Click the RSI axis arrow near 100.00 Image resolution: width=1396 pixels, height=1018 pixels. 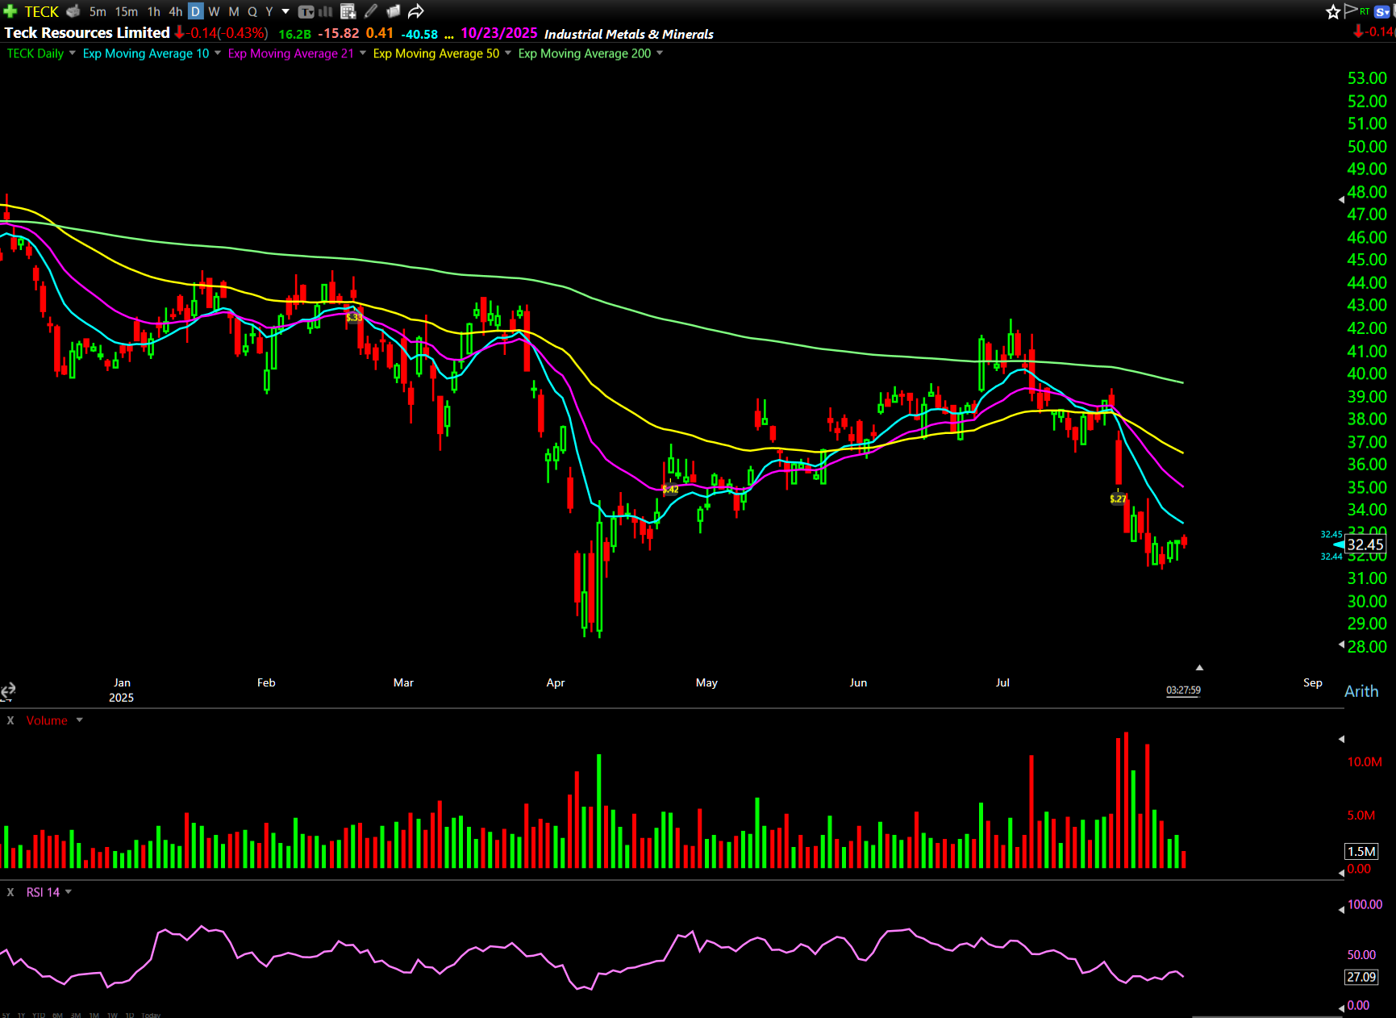(x=1341, y=908)
